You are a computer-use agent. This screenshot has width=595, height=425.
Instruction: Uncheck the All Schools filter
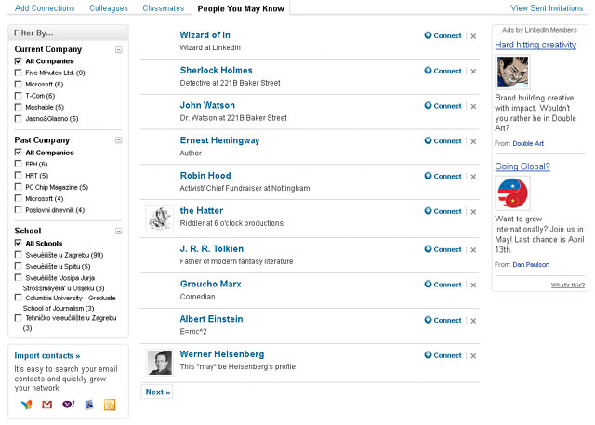(x=18, y=243)
